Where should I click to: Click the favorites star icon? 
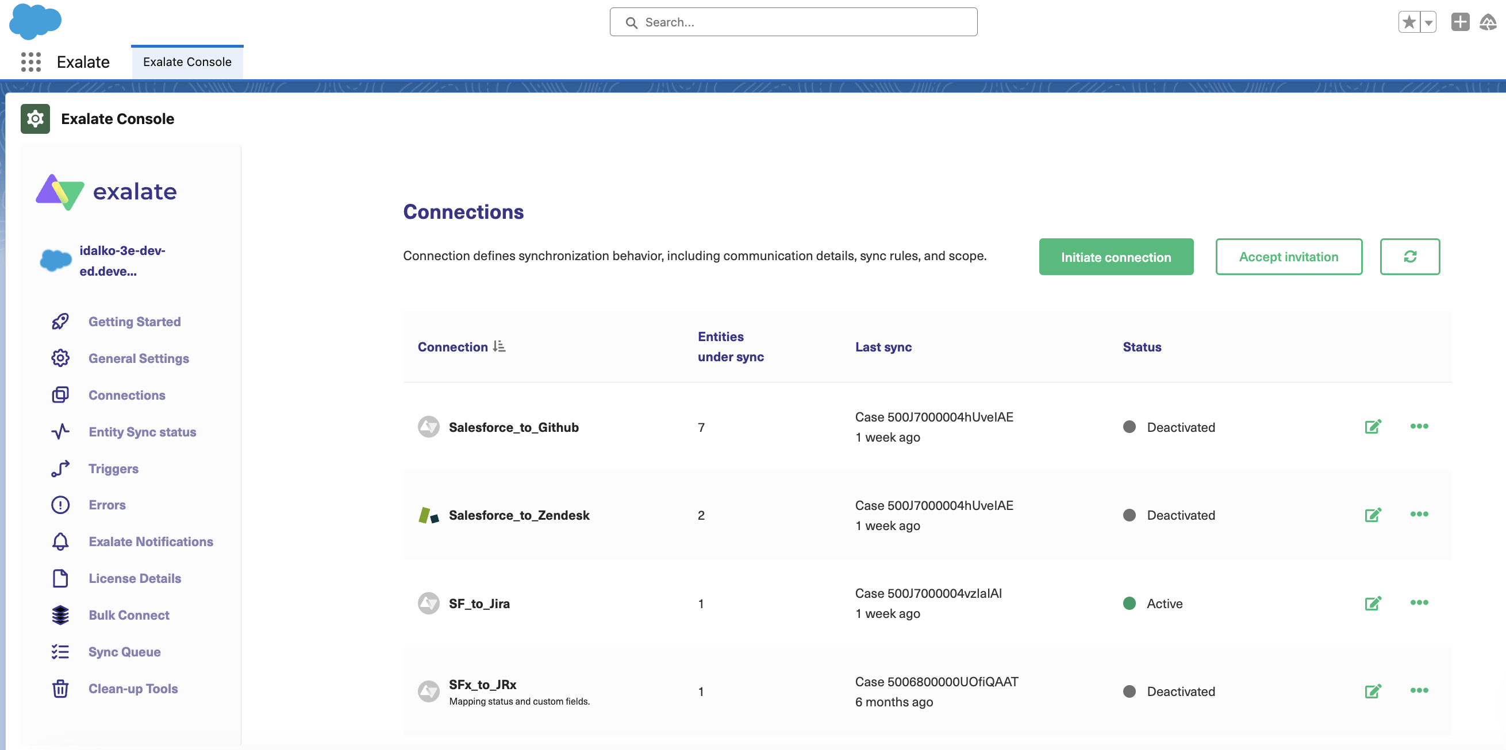tap(1409, 22)
